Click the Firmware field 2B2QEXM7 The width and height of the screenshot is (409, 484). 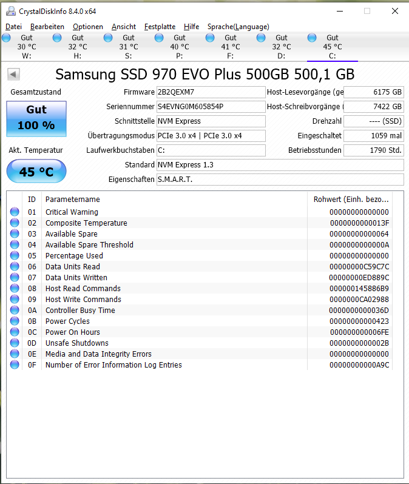click(x=211, y=92)
